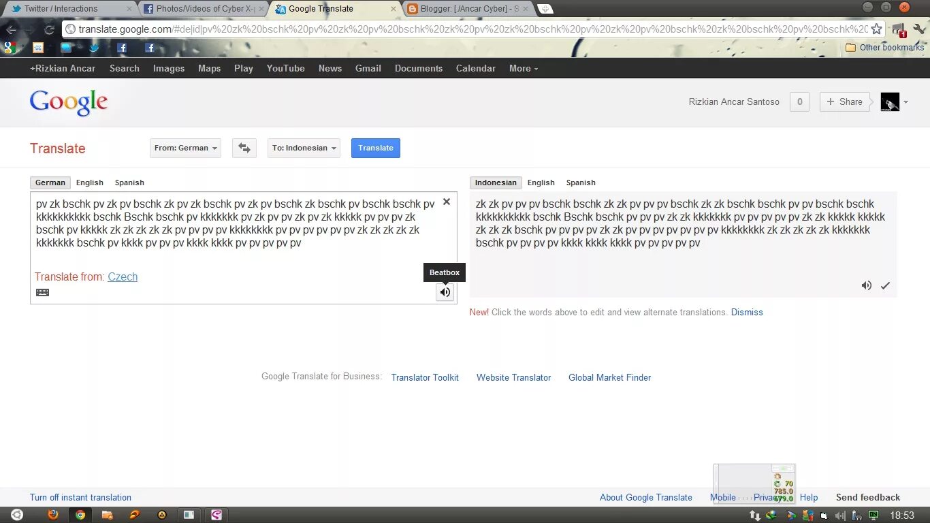Open Firefox from the taskbar
The width and height of the screenshot is (930, 523).
pos(53,515)
